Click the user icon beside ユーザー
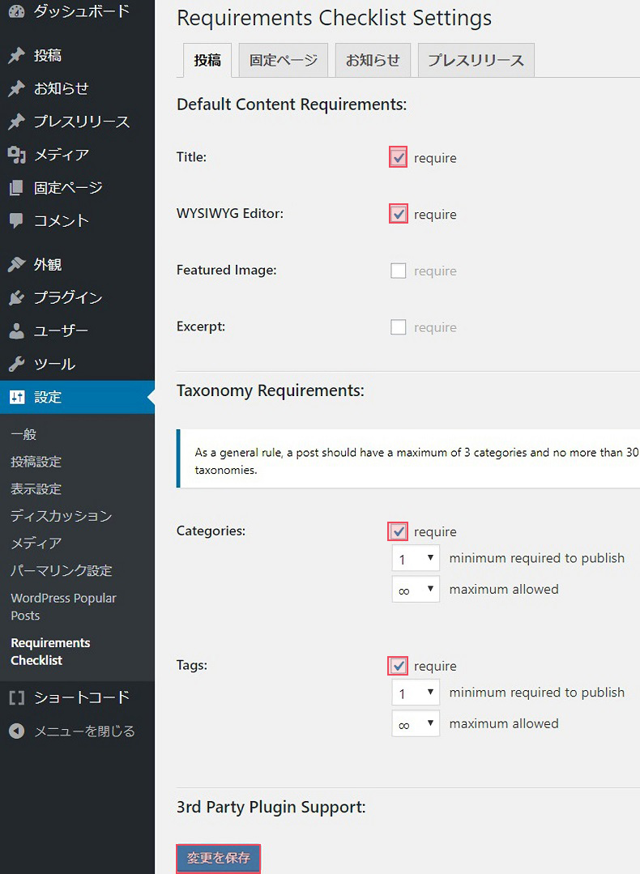 [17, 330]
